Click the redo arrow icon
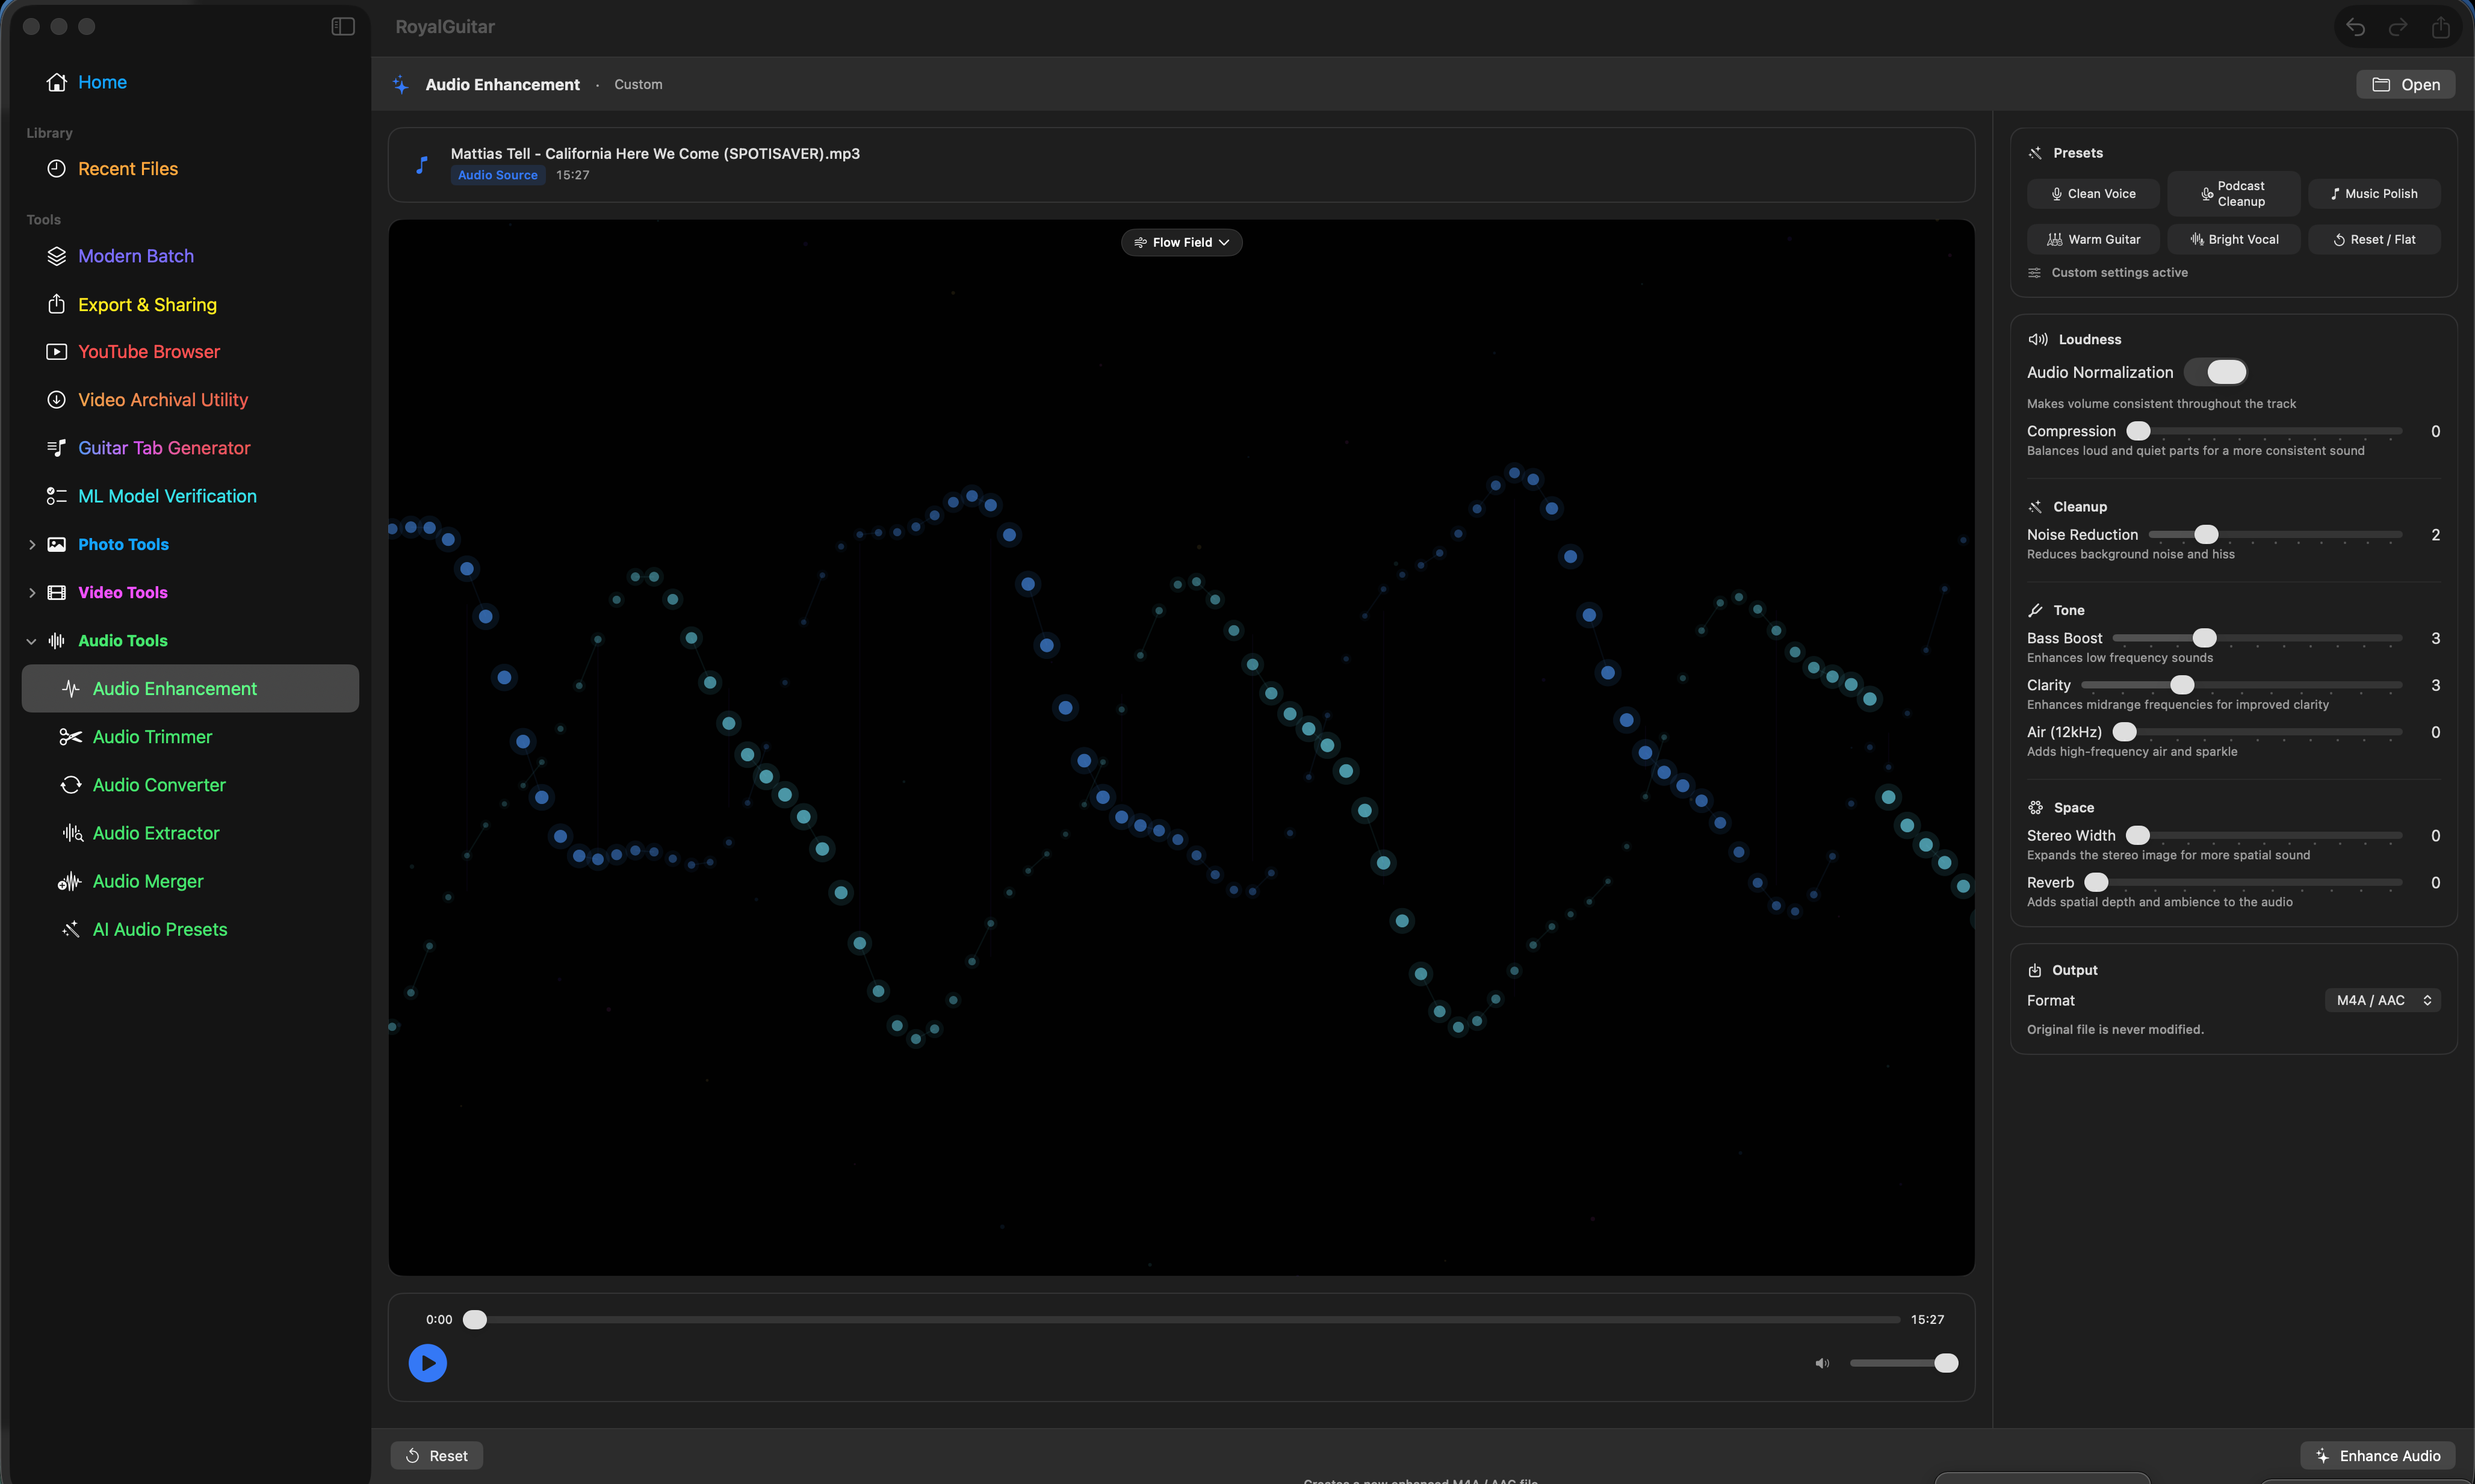This screenshot has height=1484, width=2475. [x=2398, y=27]
